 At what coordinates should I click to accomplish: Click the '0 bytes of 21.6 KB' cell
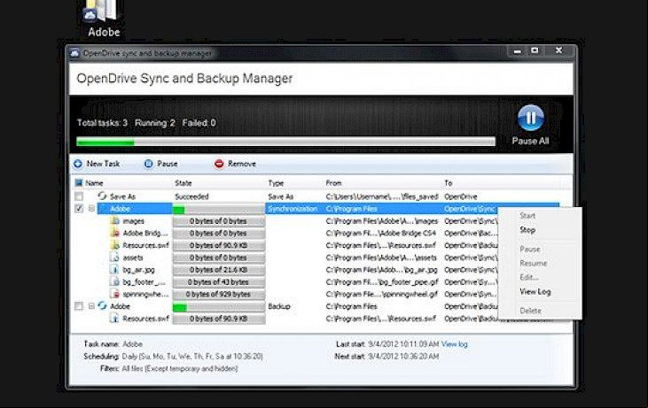point(219,270)
